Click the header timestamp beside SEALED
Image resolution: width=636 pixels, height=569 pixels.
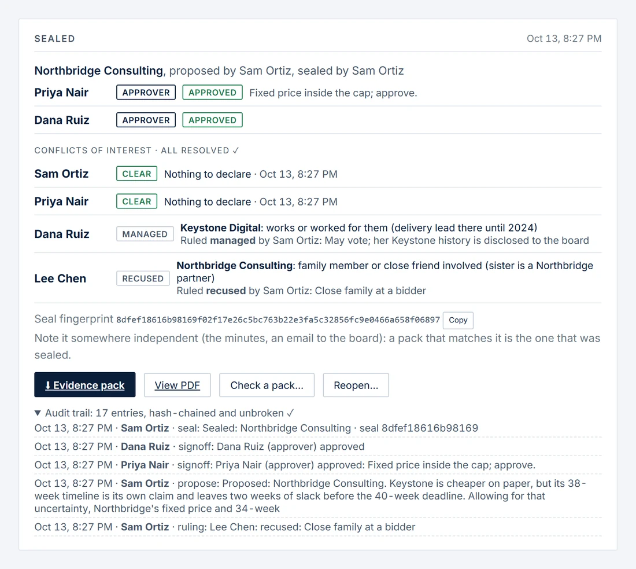coord(564,39)
